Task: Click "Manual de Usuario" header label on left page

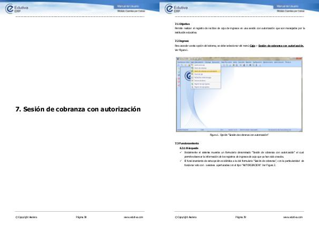Action: coord(128,6)
